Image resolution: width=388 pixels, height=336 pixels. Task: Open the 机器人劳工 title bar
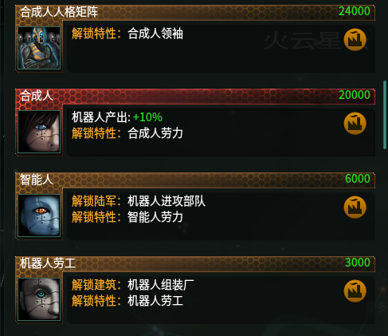click(195, 263)
